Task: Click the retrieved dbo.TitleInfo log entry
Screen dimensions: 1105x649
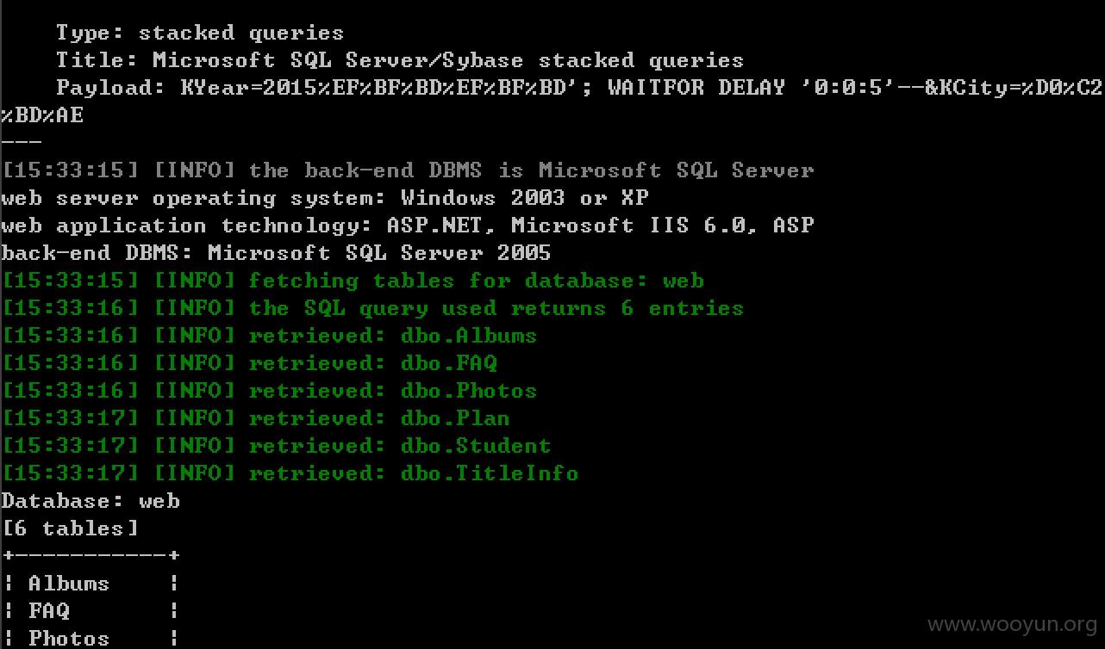Action: [x=290, y=473]
